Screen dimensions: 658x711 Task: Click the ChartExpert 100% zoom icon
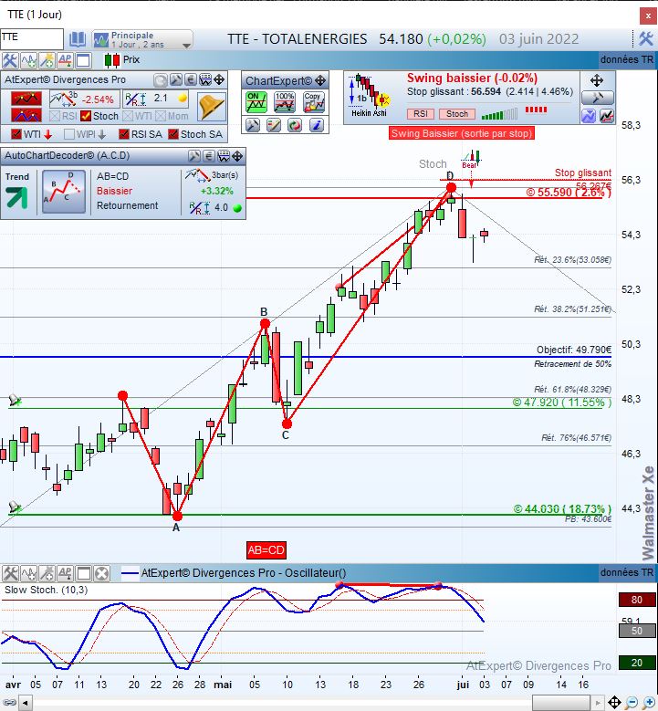point(285,102)
